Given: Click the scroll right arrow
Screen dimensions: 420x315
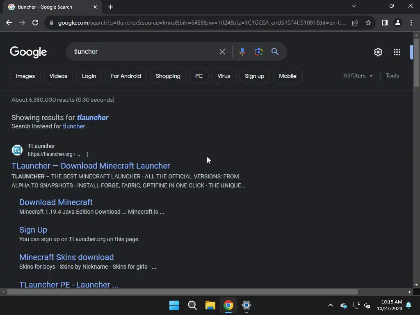Looking at the screenshot, I should click(x=410, y=292).
